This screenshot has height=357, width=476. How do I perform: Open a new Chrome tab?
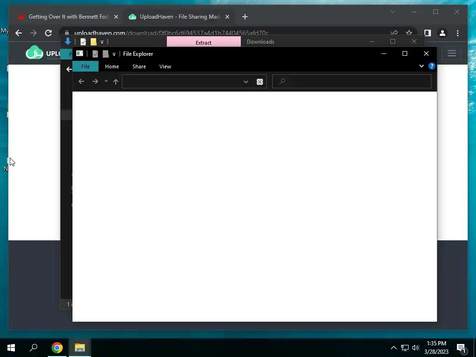pyautogui.click(x=245, y=17)
